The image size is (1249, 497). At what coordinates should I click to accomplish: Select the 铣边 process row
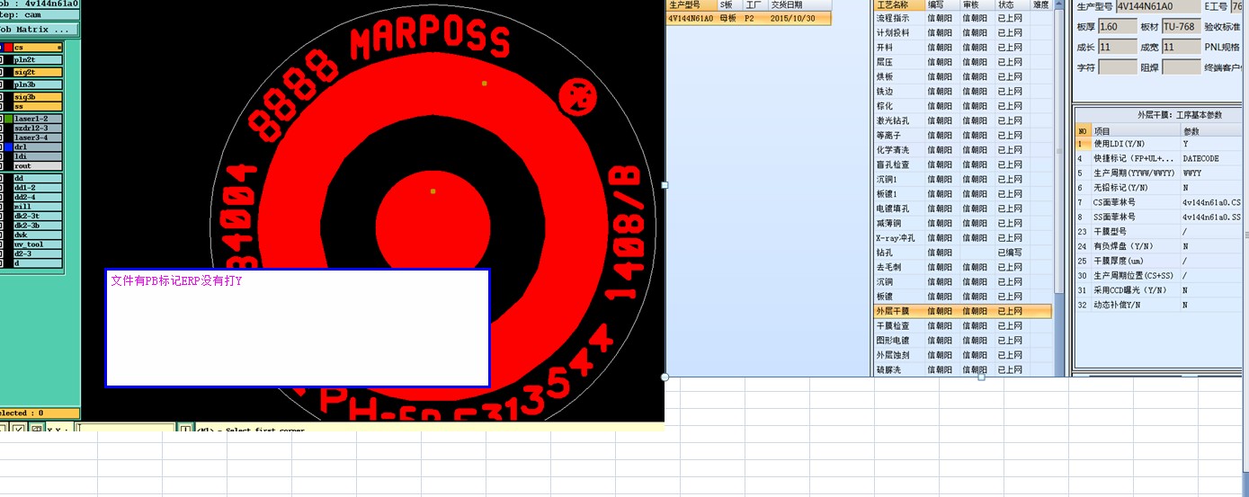pyautogui.click(x=962, y=92)
